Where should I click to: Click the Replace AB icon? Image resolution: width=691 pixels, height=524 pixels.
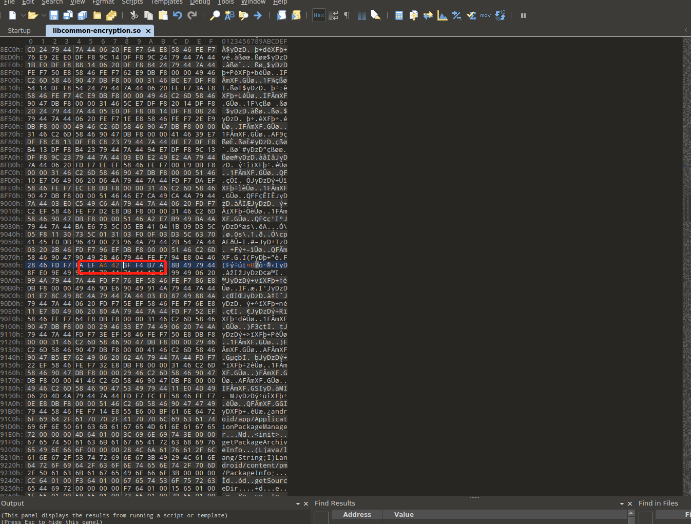click(x=229, y=15)
